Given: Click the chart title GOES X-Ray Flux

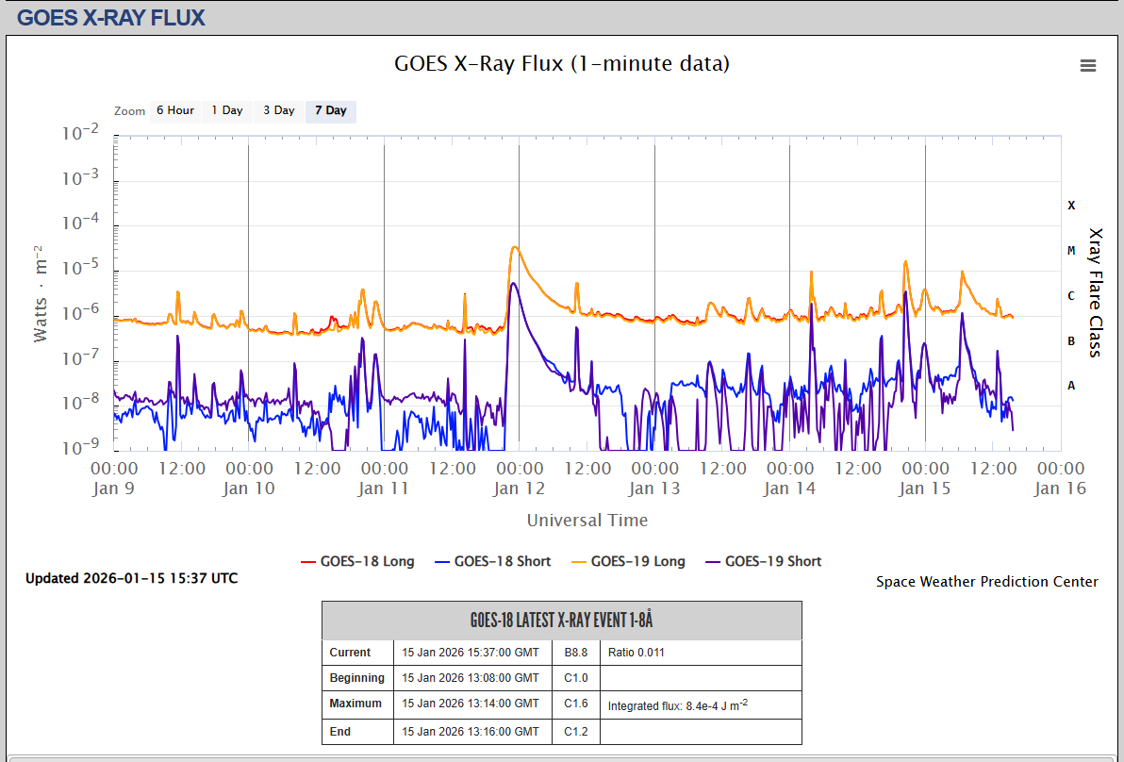Looking at the screenshot, I should (x=561, y=64).
